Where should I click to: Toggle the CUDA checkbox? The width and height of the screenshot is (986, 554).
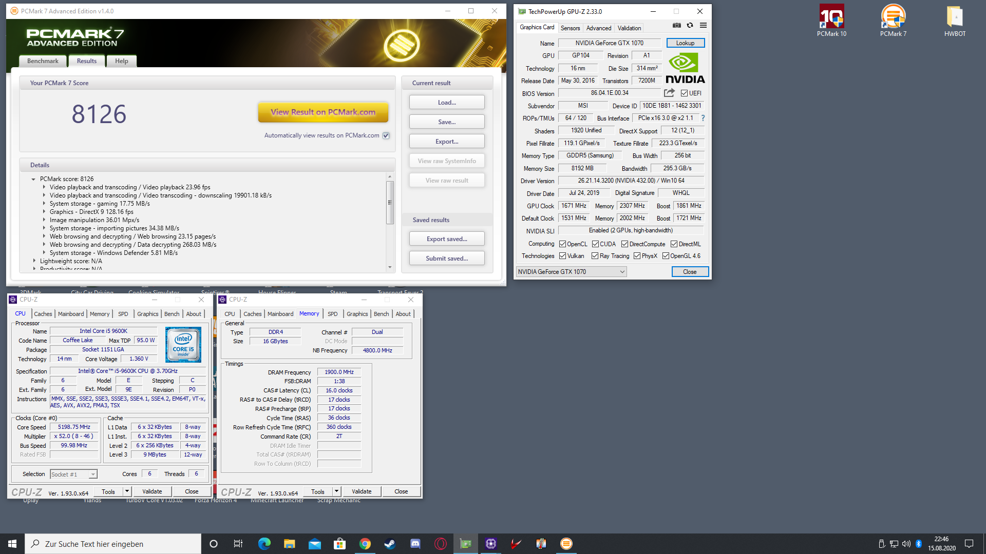(x=595, y=244)
